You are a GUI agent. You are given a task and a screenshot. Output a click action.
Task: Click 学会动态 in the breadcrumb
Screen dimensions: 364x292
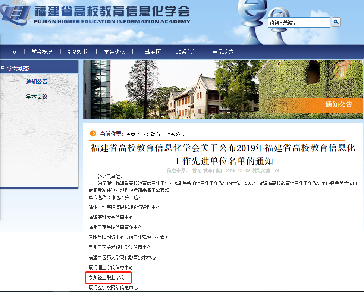151,134
